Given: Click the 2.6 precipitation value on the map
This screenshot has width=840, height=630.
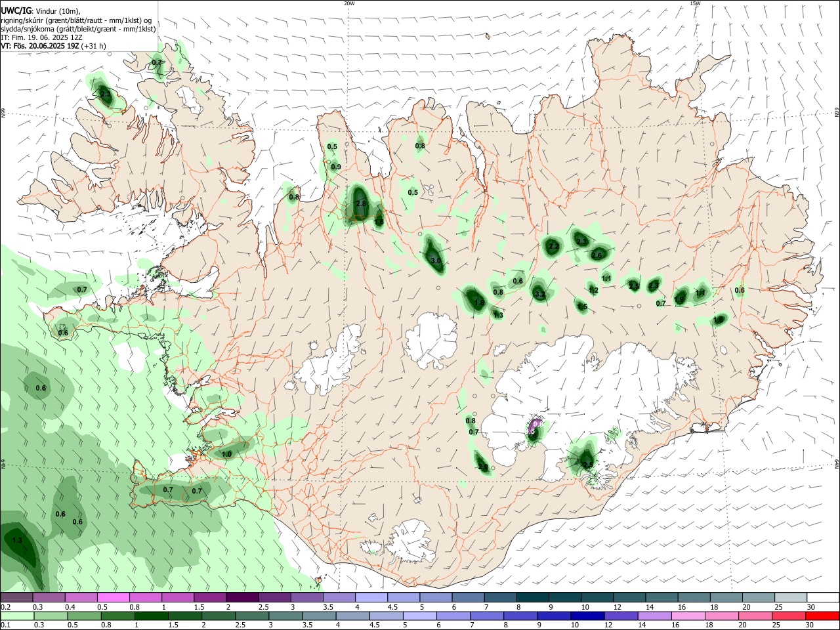Looking at the screenshot, I should click(x=597, y=255).
